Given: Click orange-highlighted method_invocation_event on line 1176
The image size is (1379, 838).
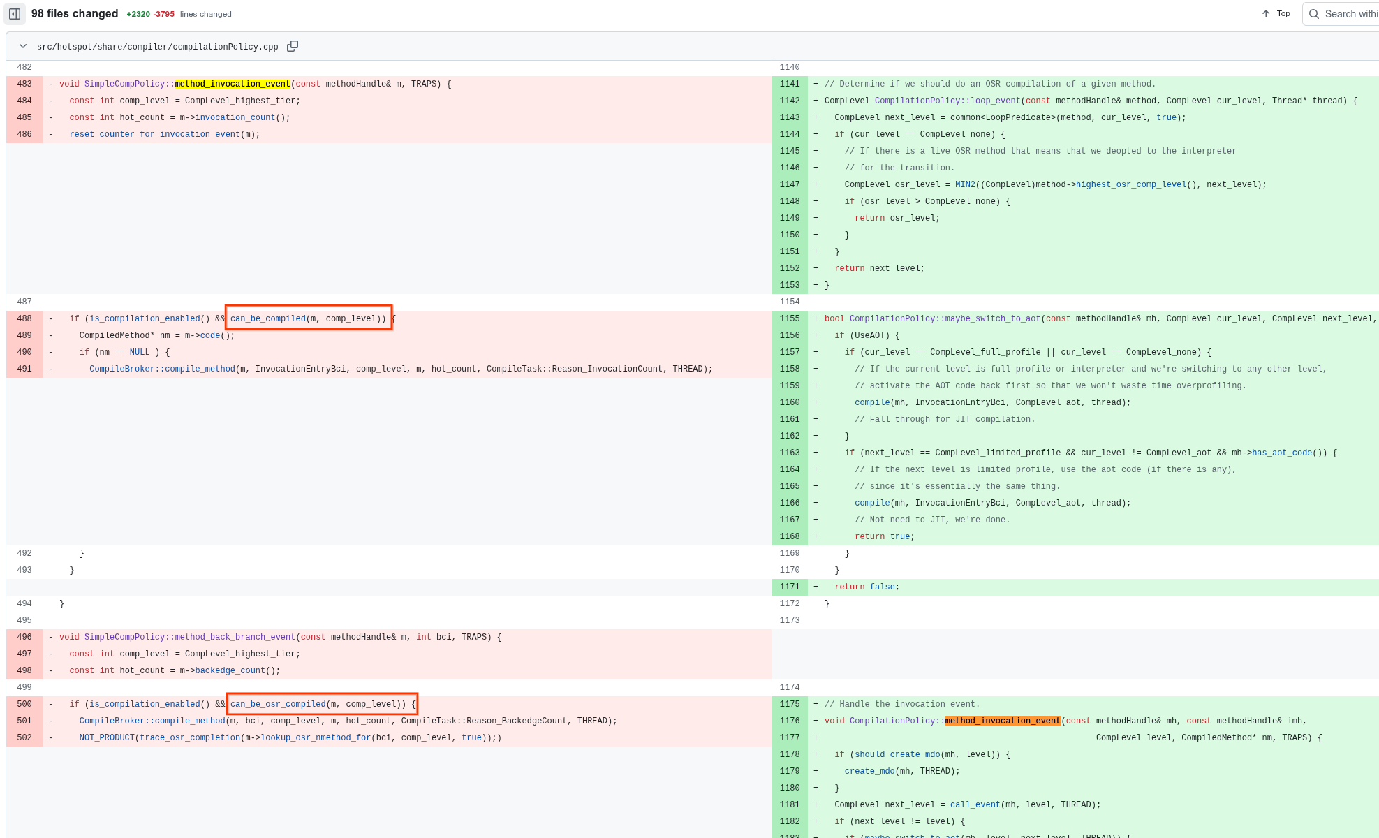Looking at the screenshot, I should [1002, 721].
